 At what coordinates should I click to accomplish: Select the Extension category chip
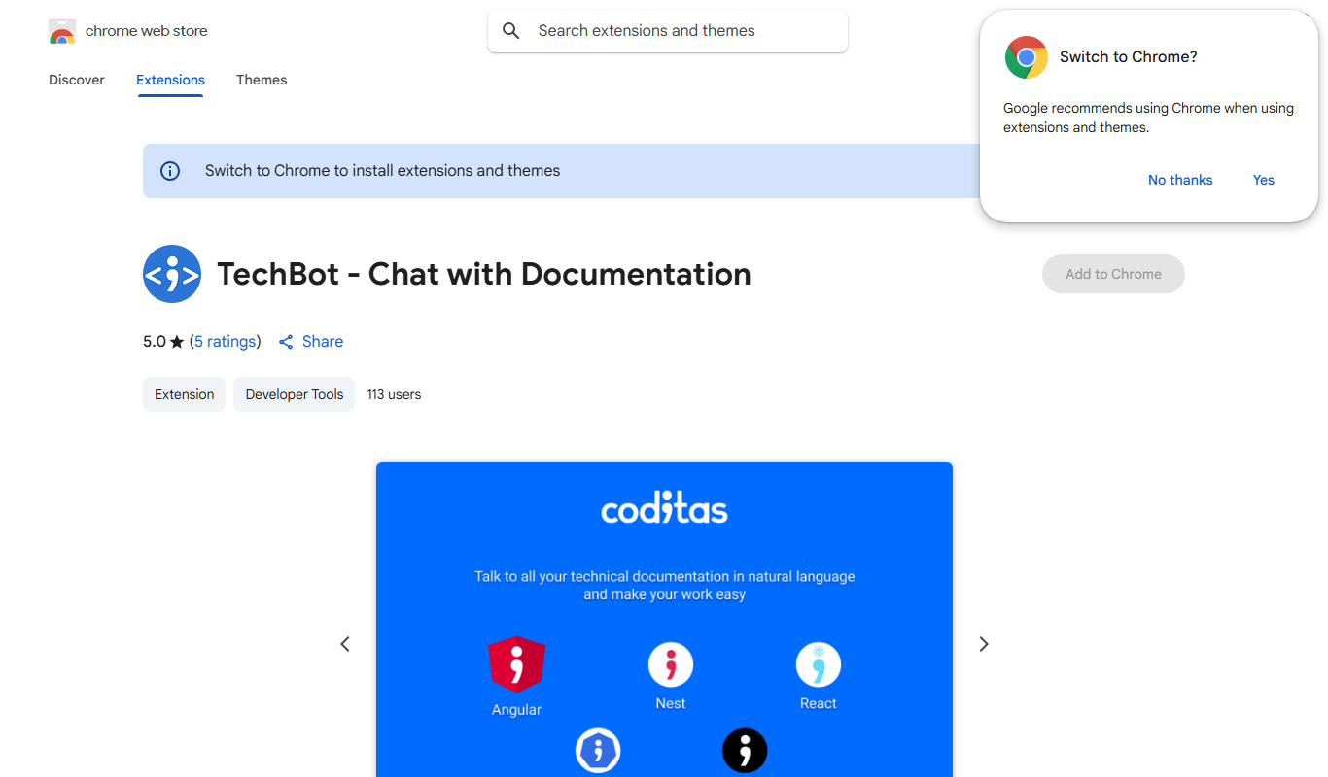tap(184, 394)
